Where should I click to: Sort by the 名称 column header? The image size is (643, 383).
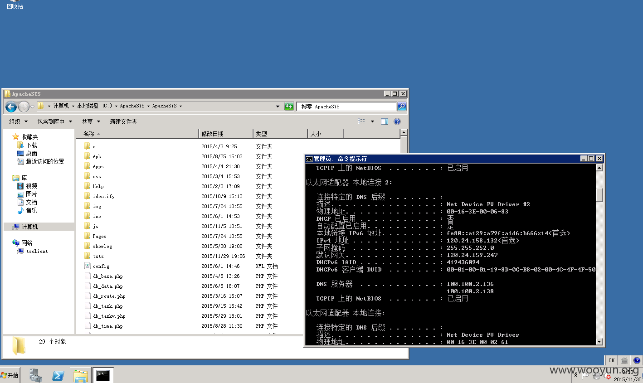tap(137, 134)
